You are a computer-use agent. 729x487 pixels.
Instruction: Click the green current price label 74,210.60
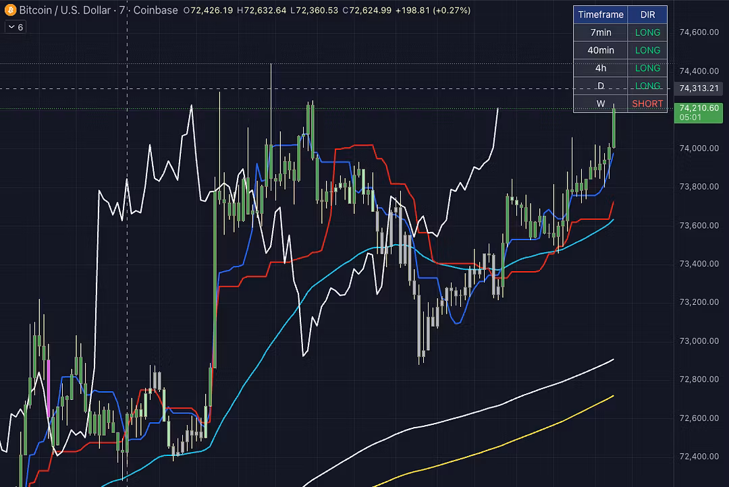(699, 108)
